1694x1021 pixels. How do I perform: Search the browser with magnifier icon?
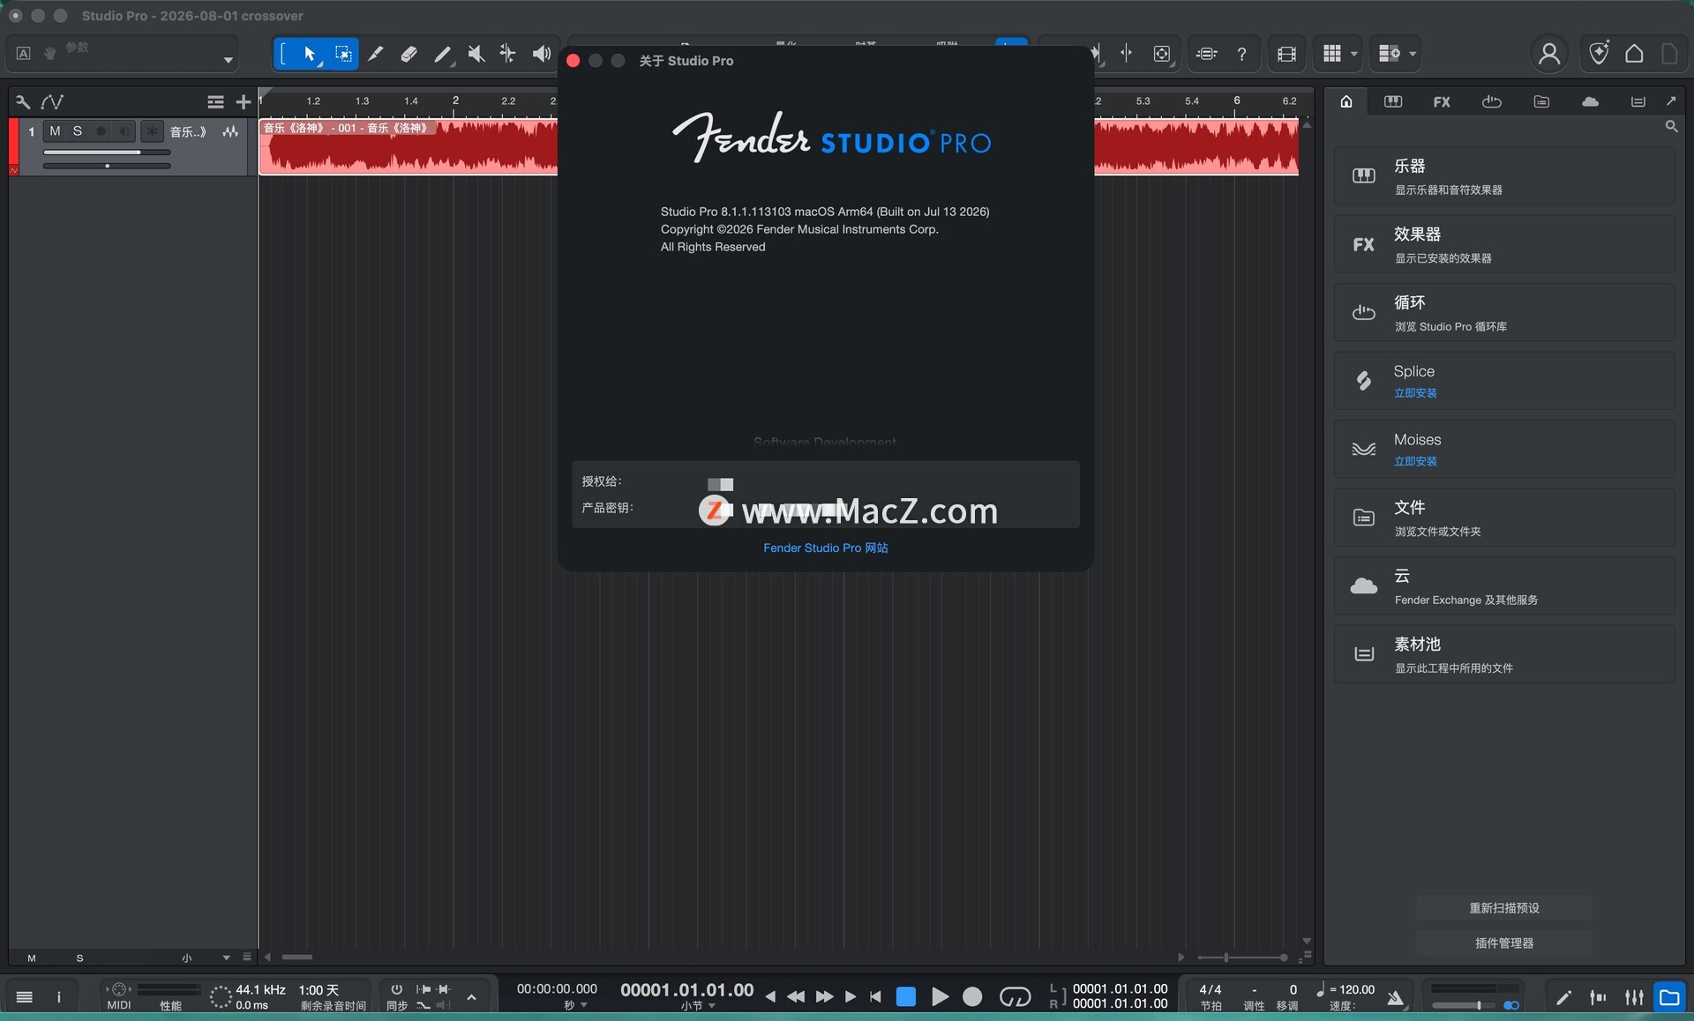[x=1671, y=127]
